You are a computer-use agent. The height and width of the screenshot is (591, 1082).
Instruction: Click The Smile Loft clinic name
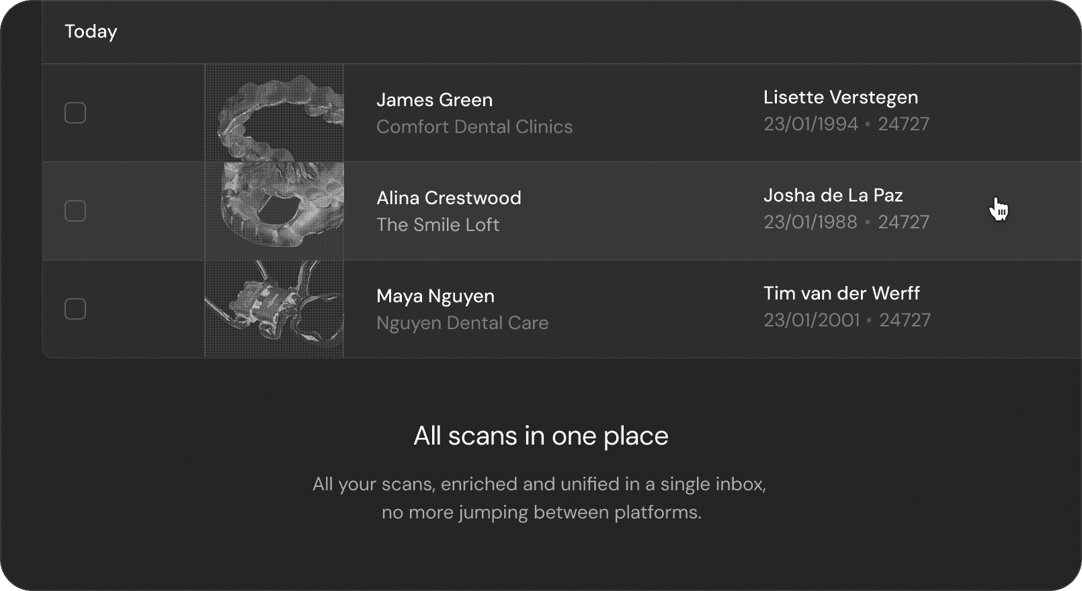(x=438, y=224)
